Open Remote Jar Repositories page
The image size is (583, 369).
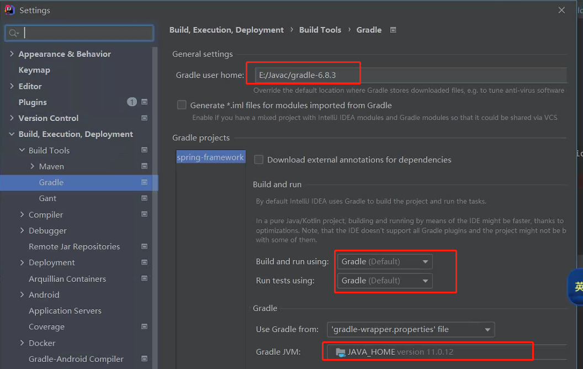75,246
